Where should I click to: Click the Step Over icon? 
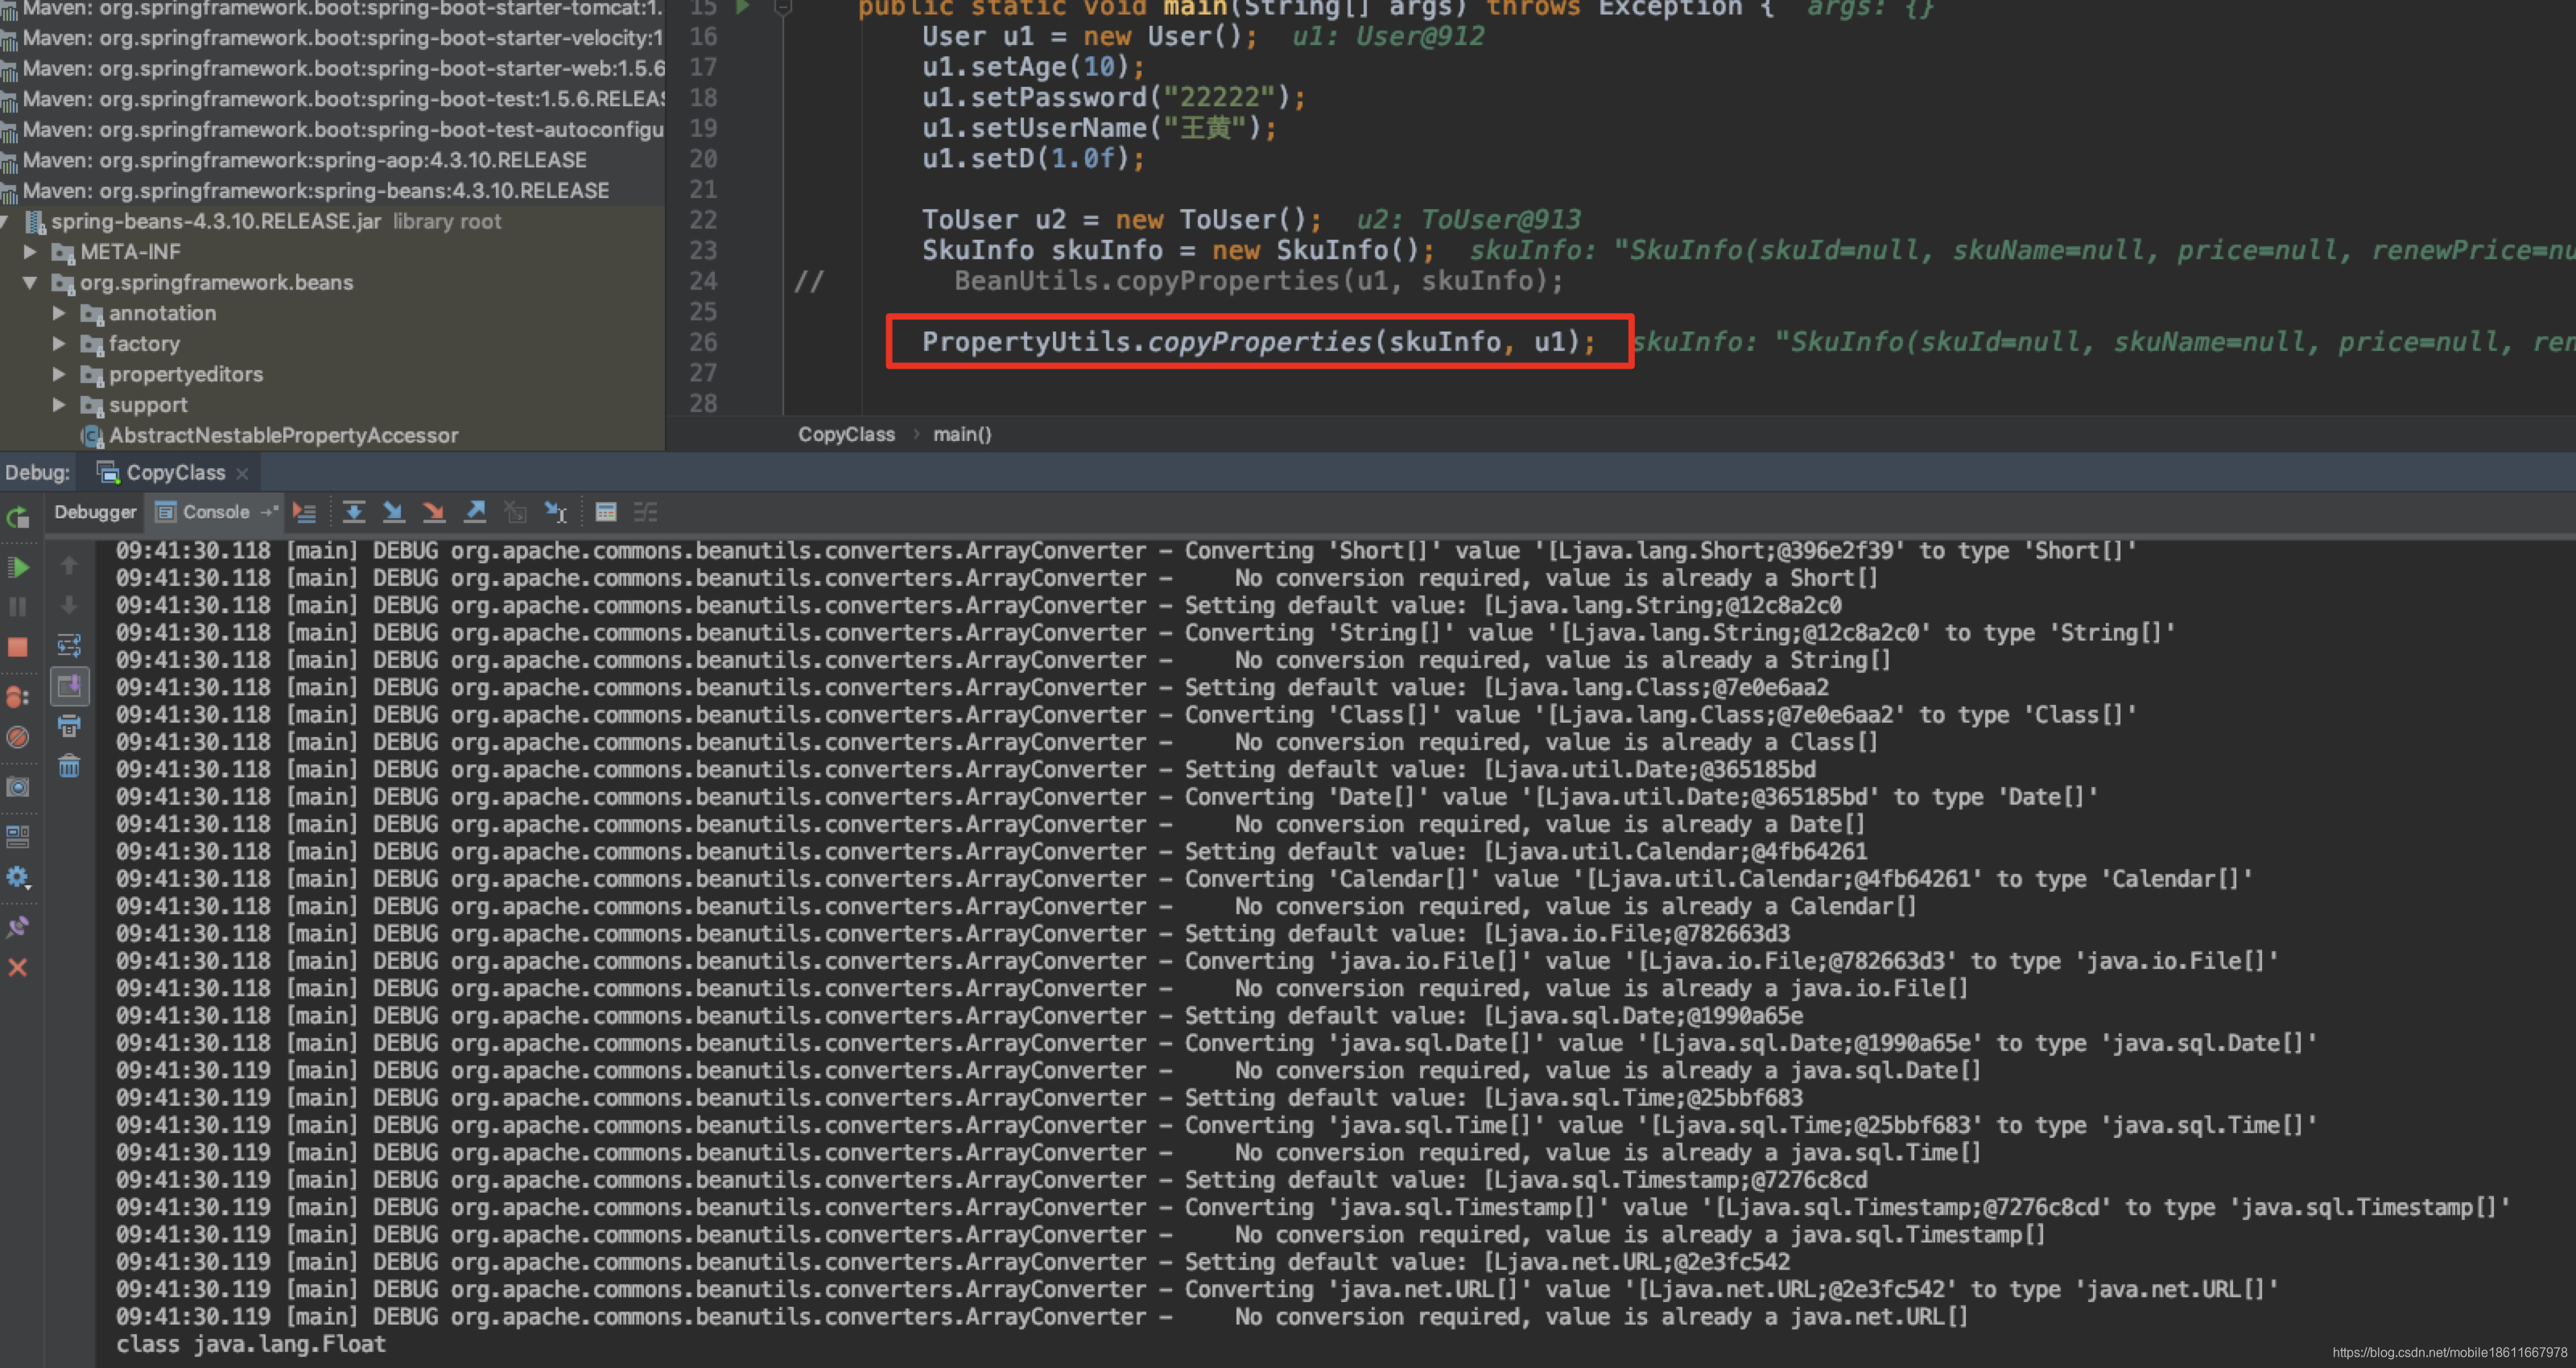pyautogui.click(x=354, y=512)
